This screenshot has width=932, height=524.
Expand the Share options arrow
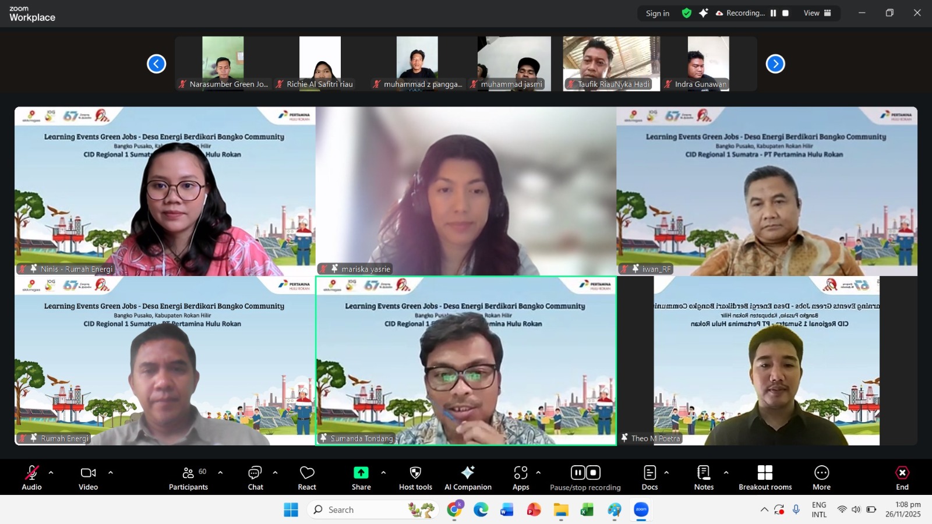[x=383, y=473]
